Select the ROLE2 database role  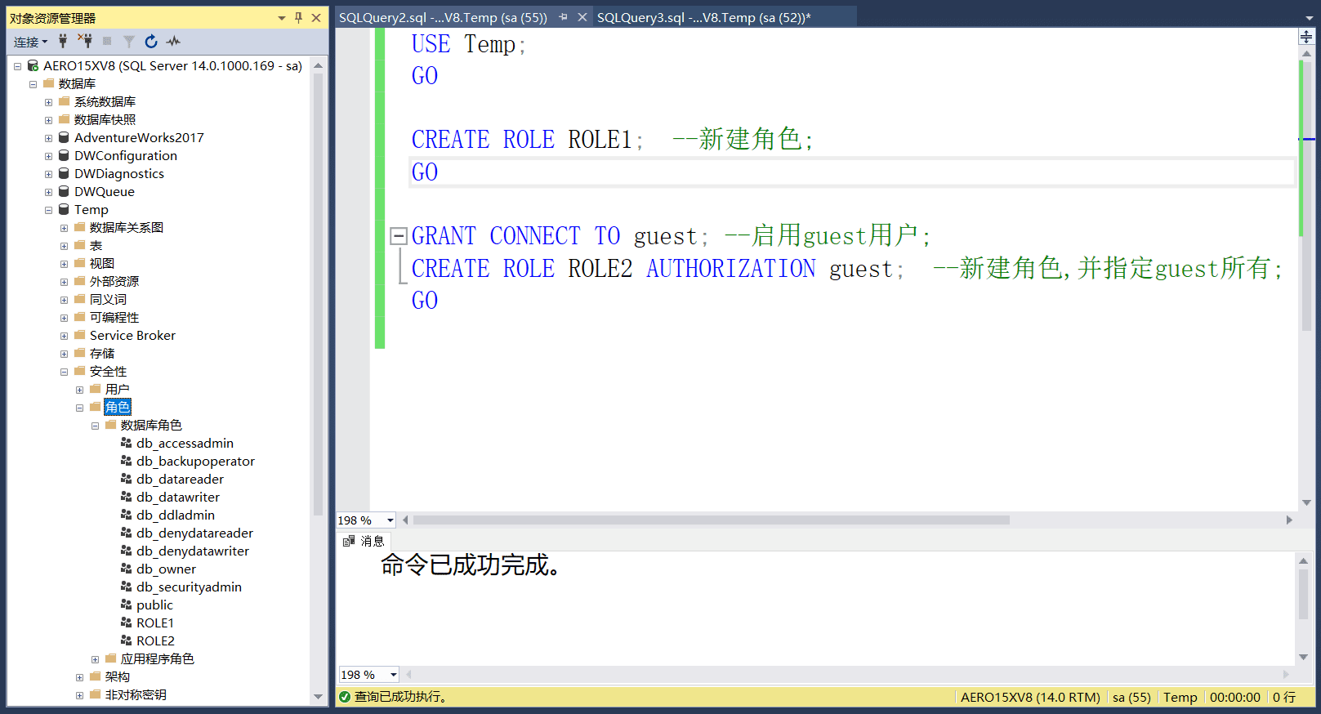pos(155,640)
